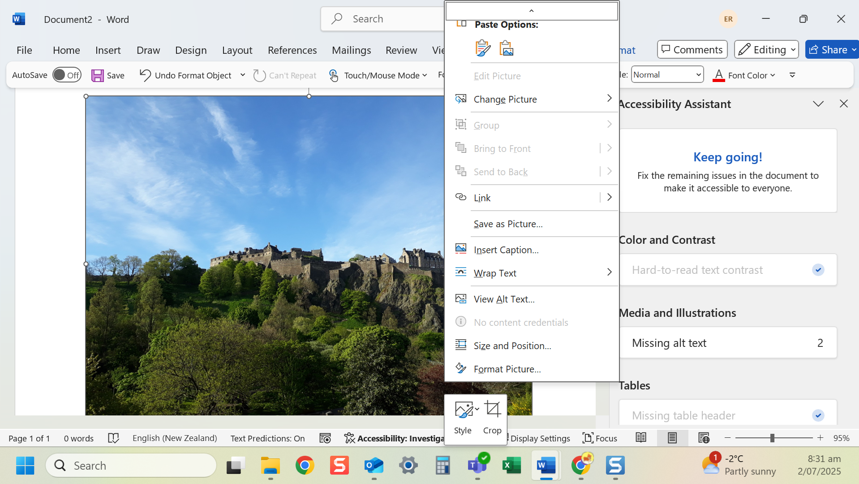Open the Insert ribbon tab
Image resolution: width=859 pixels, height=484 pixels.
(108, 50)
